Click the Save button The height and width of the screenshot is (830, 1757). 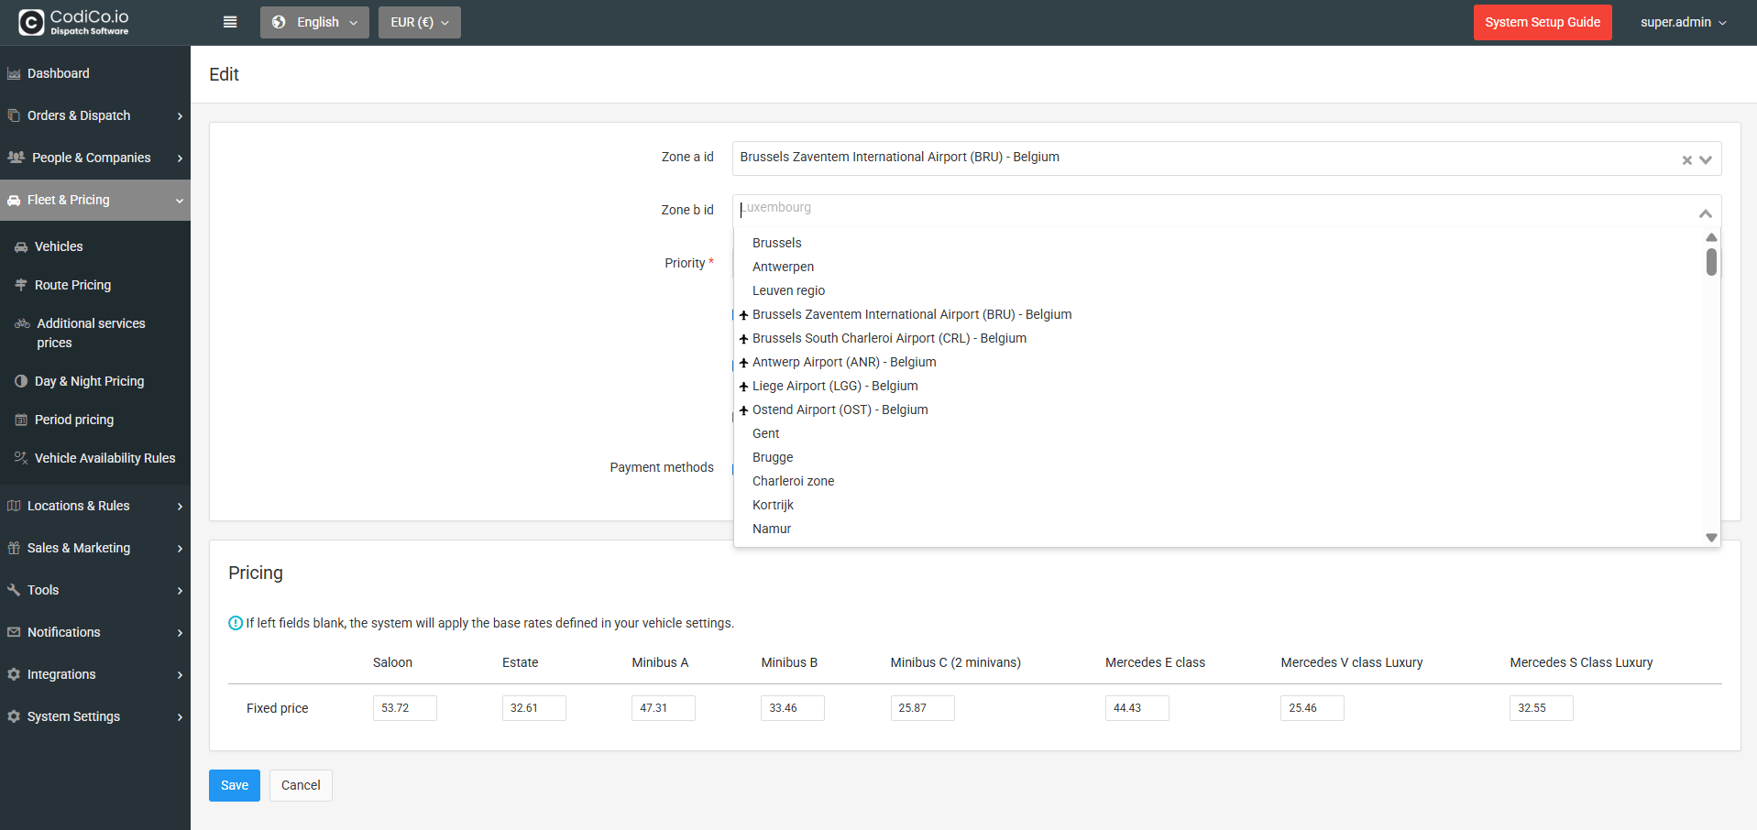click(234, 785)
